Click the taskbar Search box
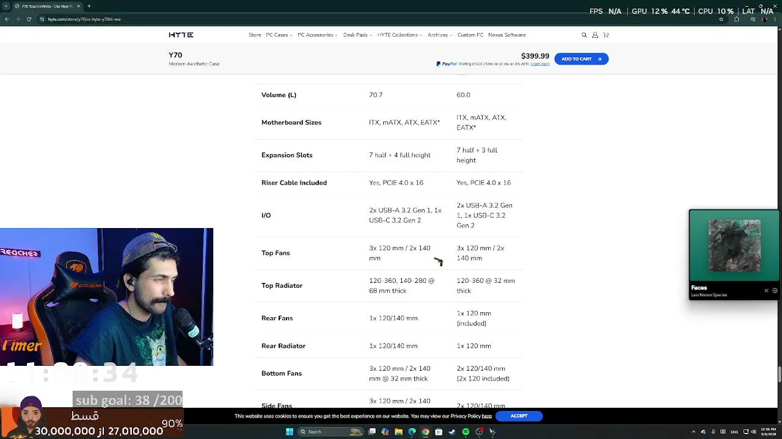Image resolution: width=782 pixels, height=439 pixels. click(x=330, y=432)
